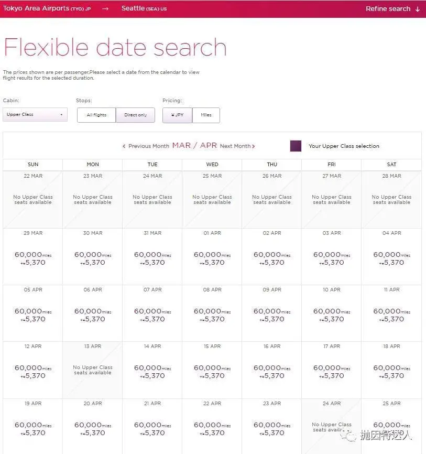Pick the 11 APR fare cell

click(x=391, y=314)
